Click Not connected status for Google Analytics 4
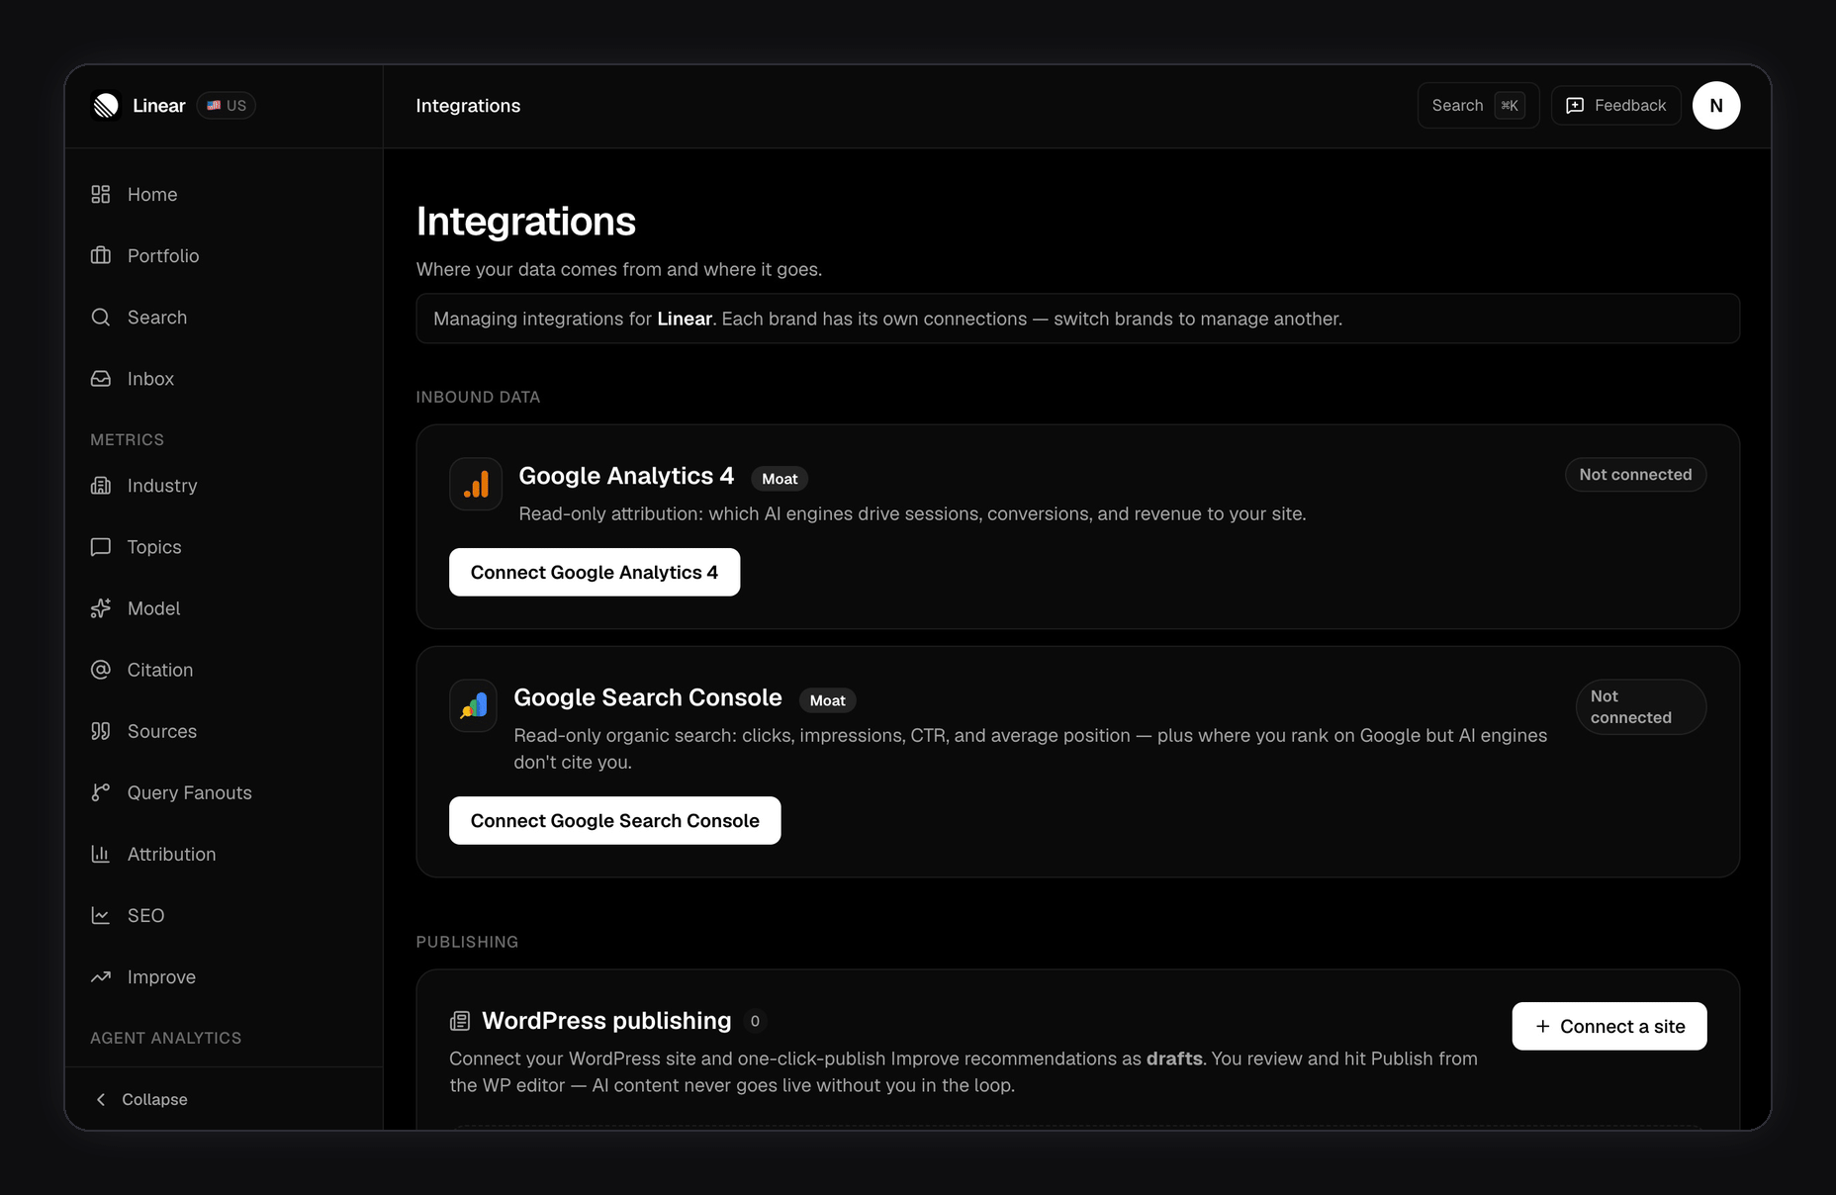This screenshot has width=1836, height=1195. click(1636, 475)
